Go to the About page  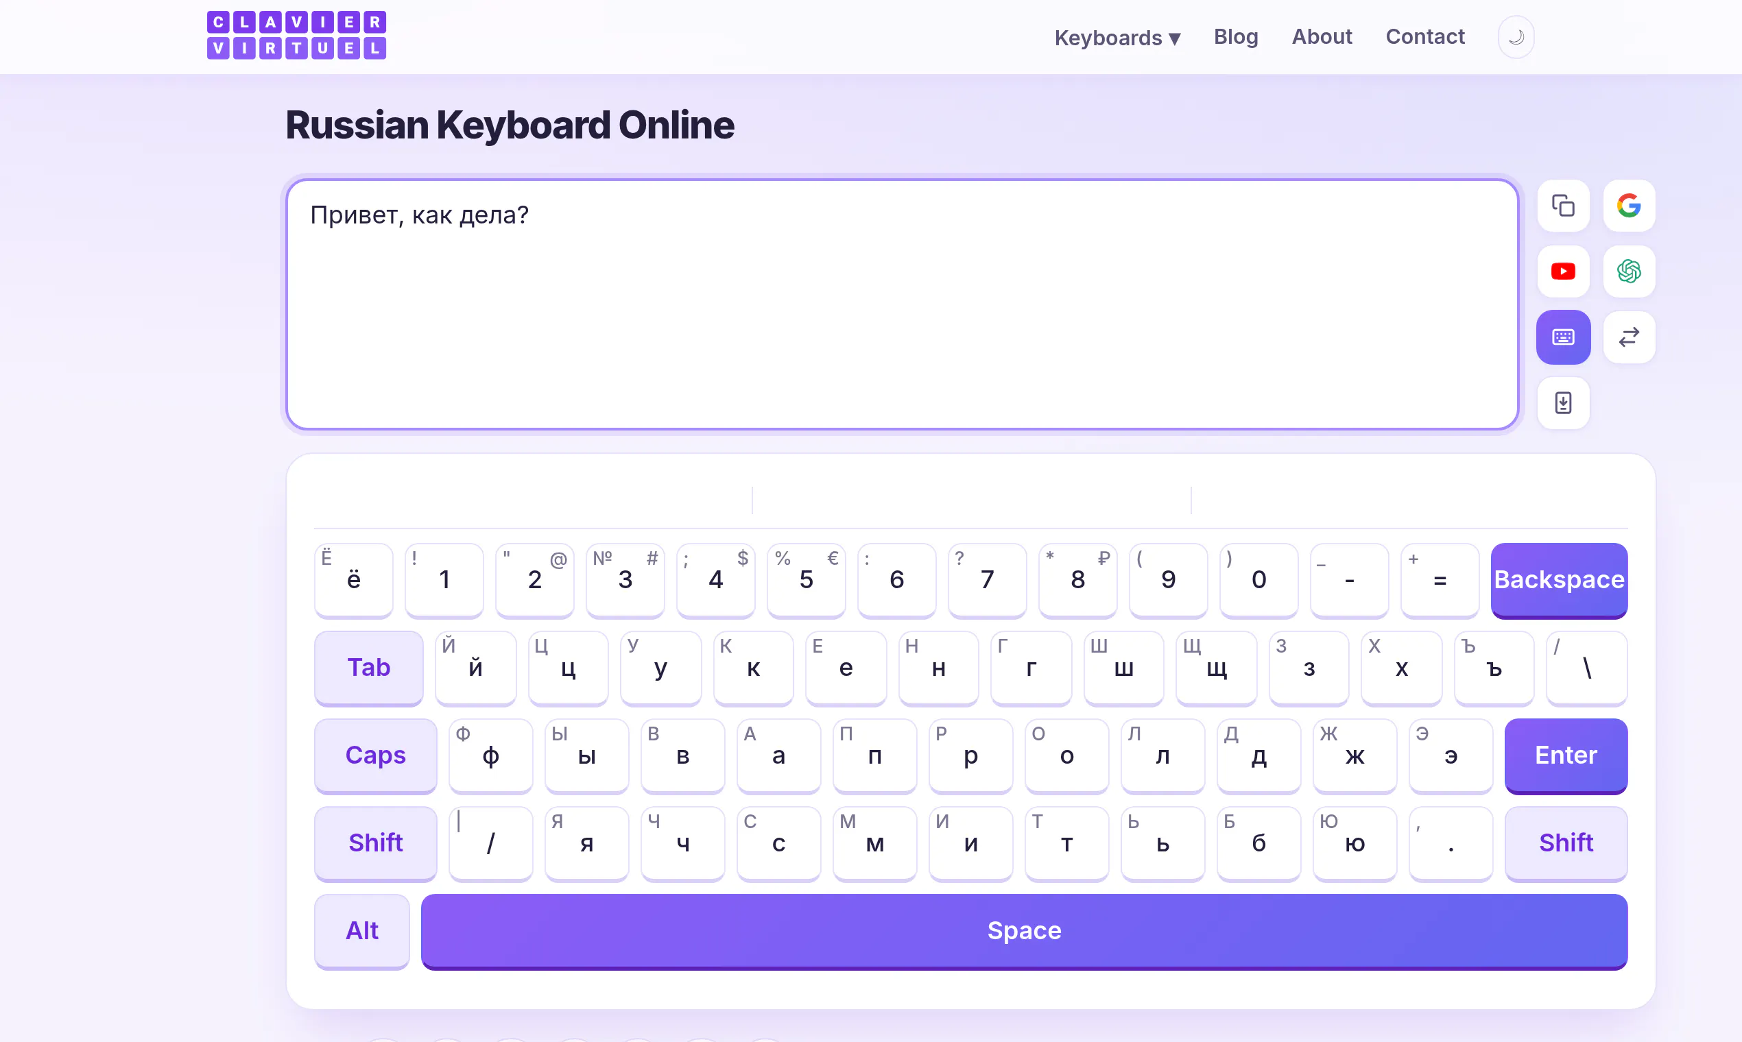(x=1322, y=36)
